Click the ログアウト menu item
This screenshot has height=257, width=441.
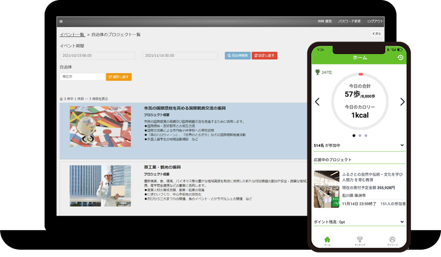pyautogui.click(x=375, y=22)
